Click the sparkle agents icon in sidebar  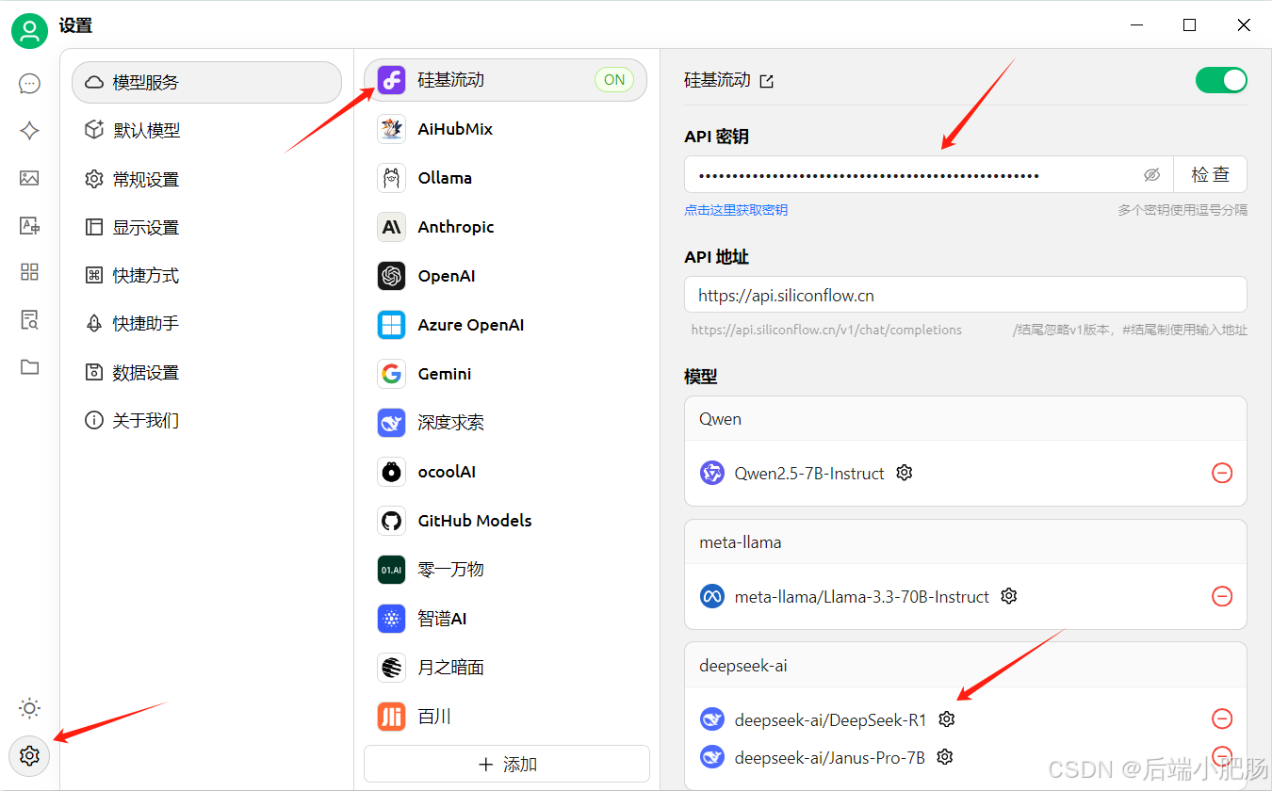pyautogui.click(x=29, y=131)
